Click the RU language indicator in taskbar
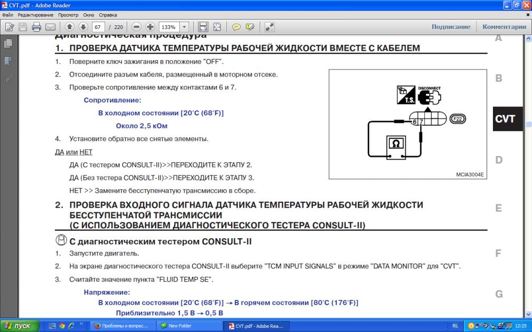Screen dimensions: 532x332 pyautogui.click(x=455, y=326)
